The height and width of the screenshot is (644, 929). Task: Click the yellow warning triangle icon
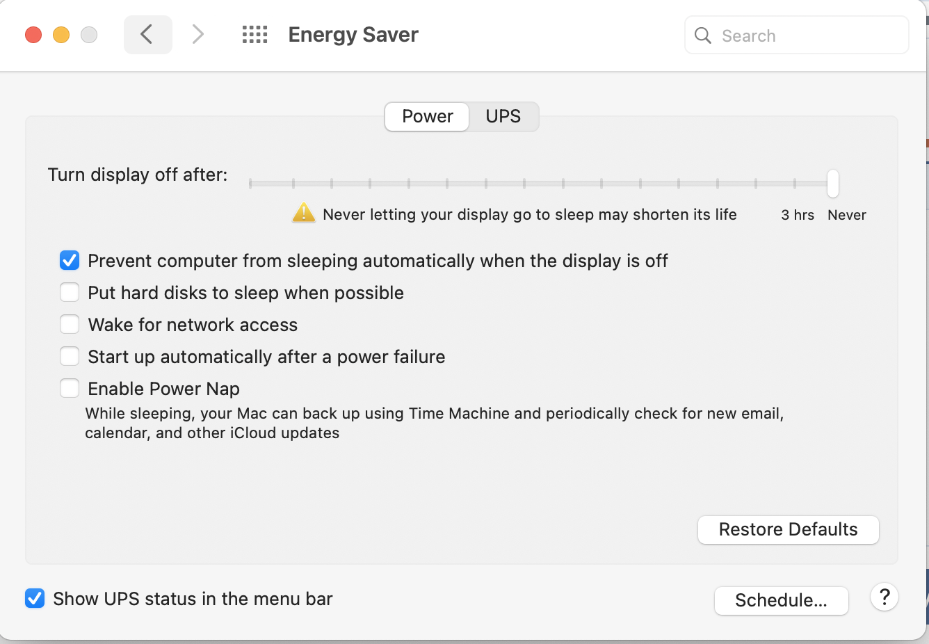304,213
